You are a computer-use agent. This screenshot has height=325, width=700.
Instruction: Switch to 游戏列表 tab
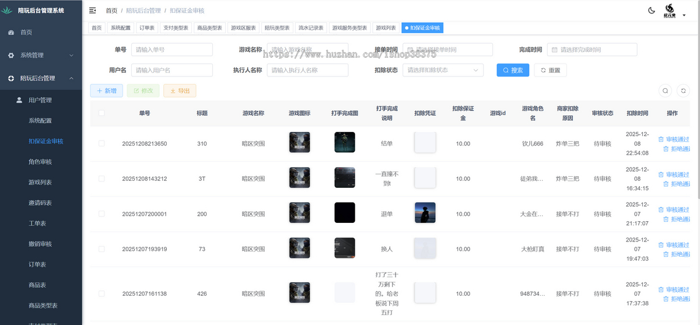[386, 28]
